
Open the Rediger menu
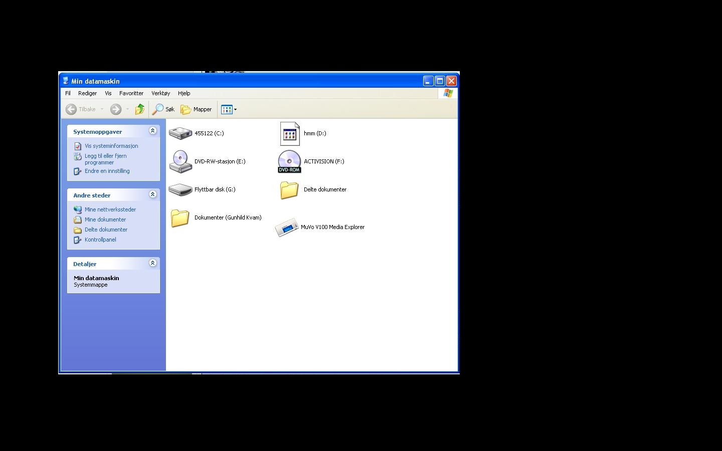(87, 93)
